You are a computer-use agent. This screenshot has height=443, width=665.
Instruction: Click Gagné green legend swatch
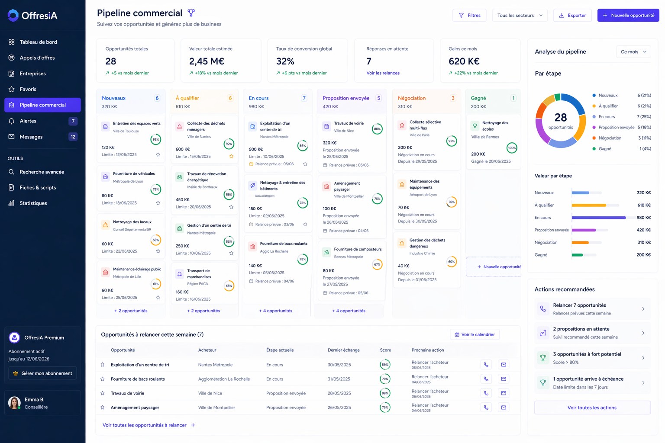594,149
